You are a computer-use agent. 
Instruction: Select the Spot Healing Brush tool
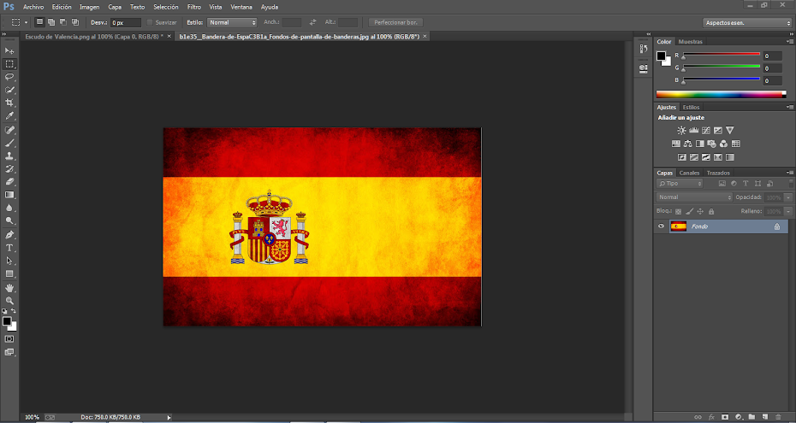[x=9, y=130]
